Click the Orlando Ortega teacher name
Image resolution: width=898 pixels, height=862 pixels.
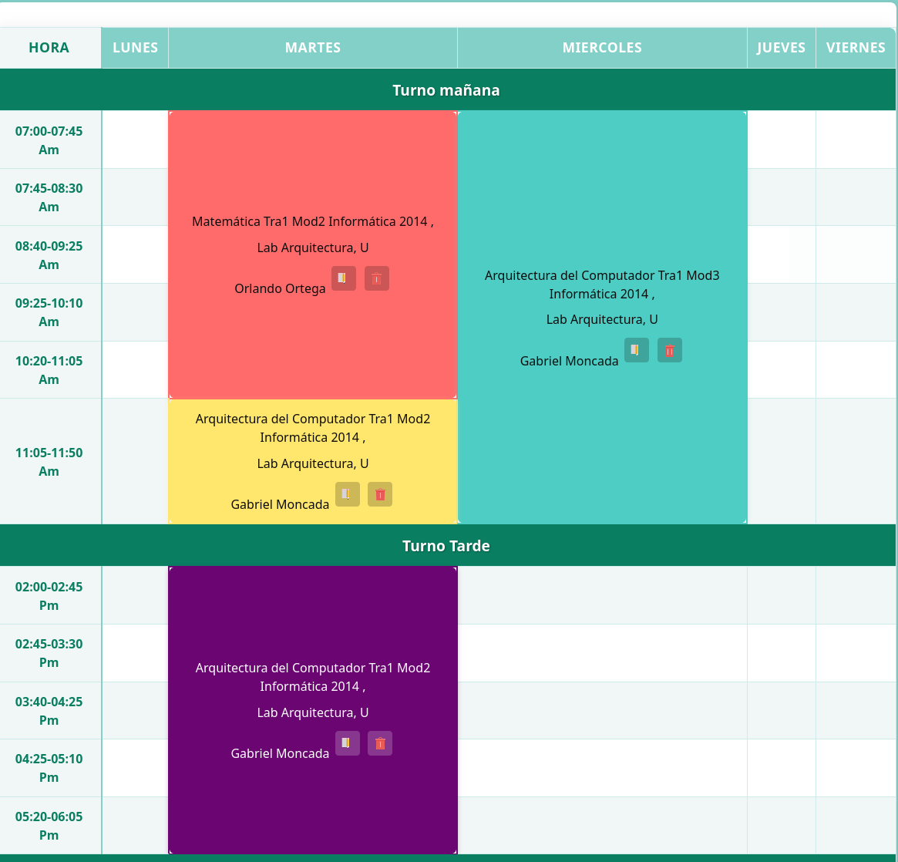tap(280, 288)
